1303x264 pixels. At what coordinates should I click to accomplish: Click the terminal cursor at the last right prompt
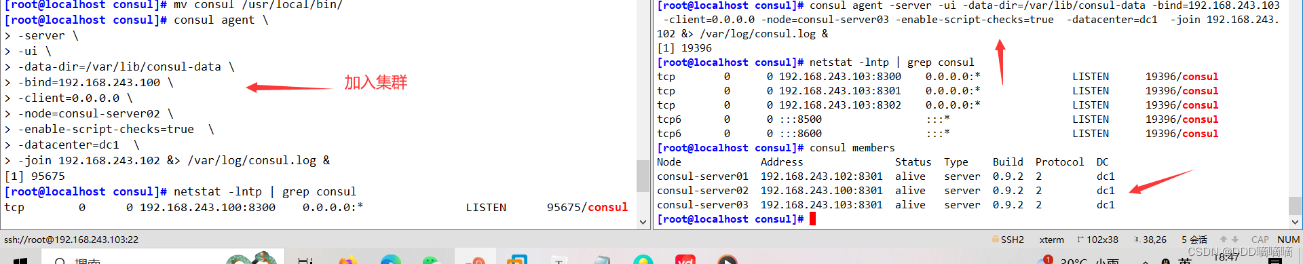click(x=812, y=219)
